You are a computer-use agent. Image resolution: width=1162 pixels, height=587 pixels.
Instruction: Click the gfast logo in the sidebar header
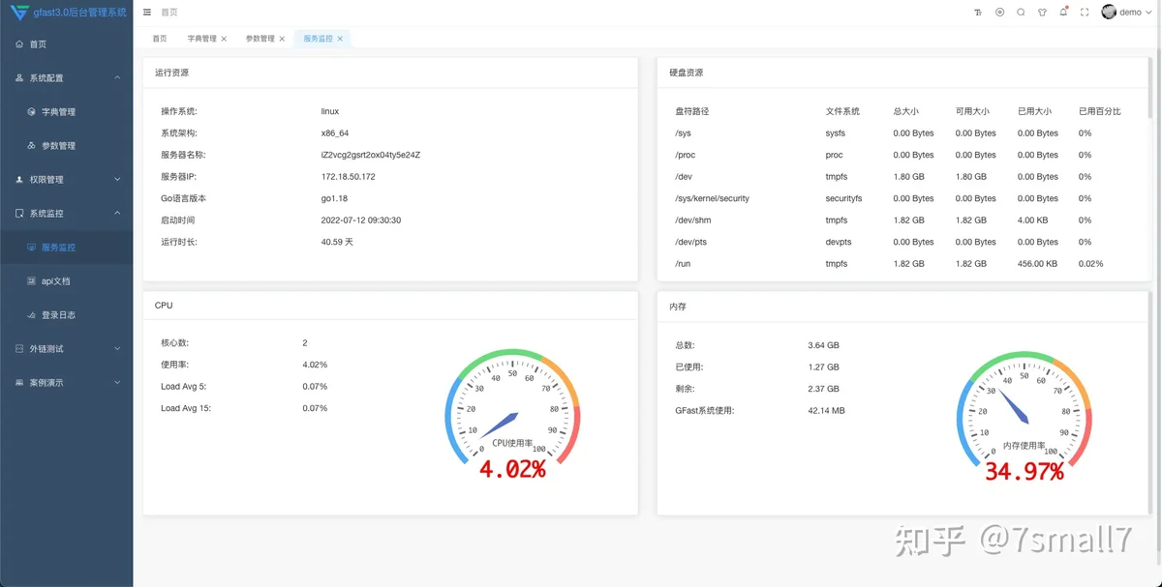tap(19, 13)
